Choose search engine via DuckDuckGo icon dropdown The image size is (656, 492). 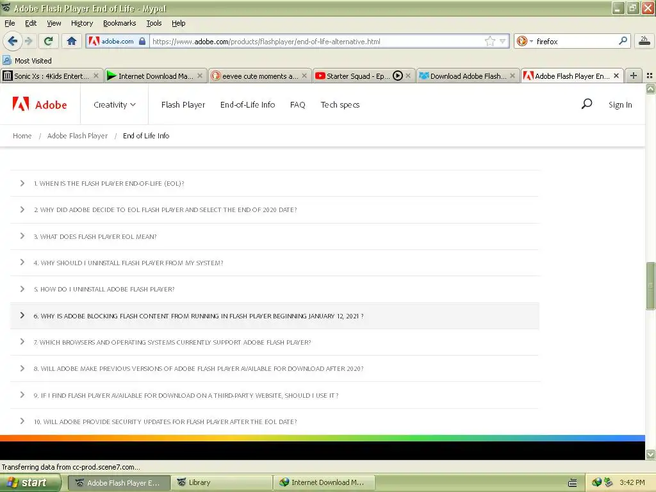pyautogui.click(x=525, y=41)
